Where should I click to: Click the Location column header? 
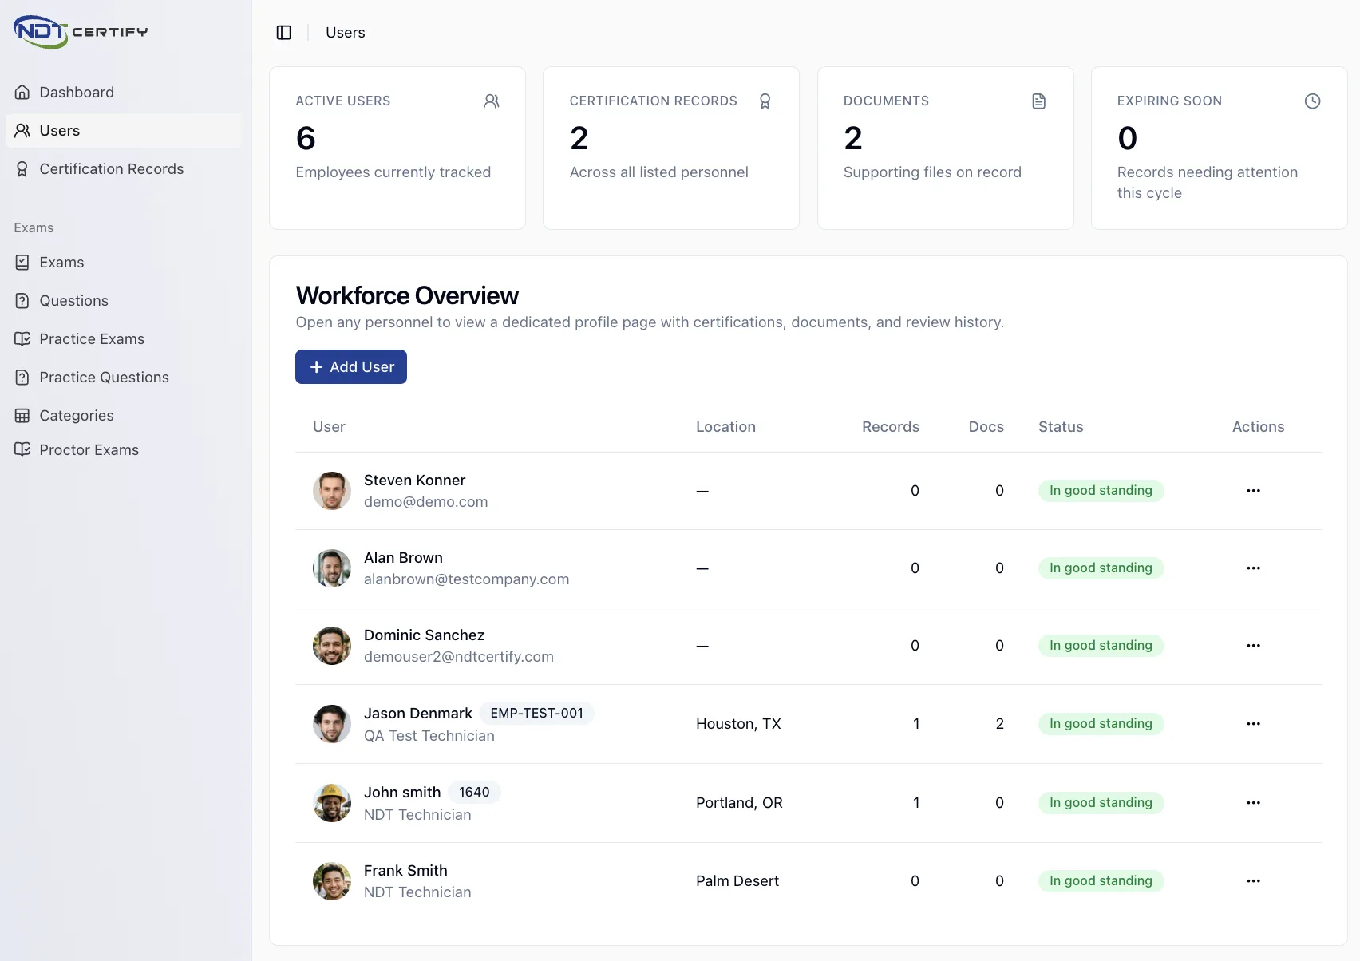point(725,427)
